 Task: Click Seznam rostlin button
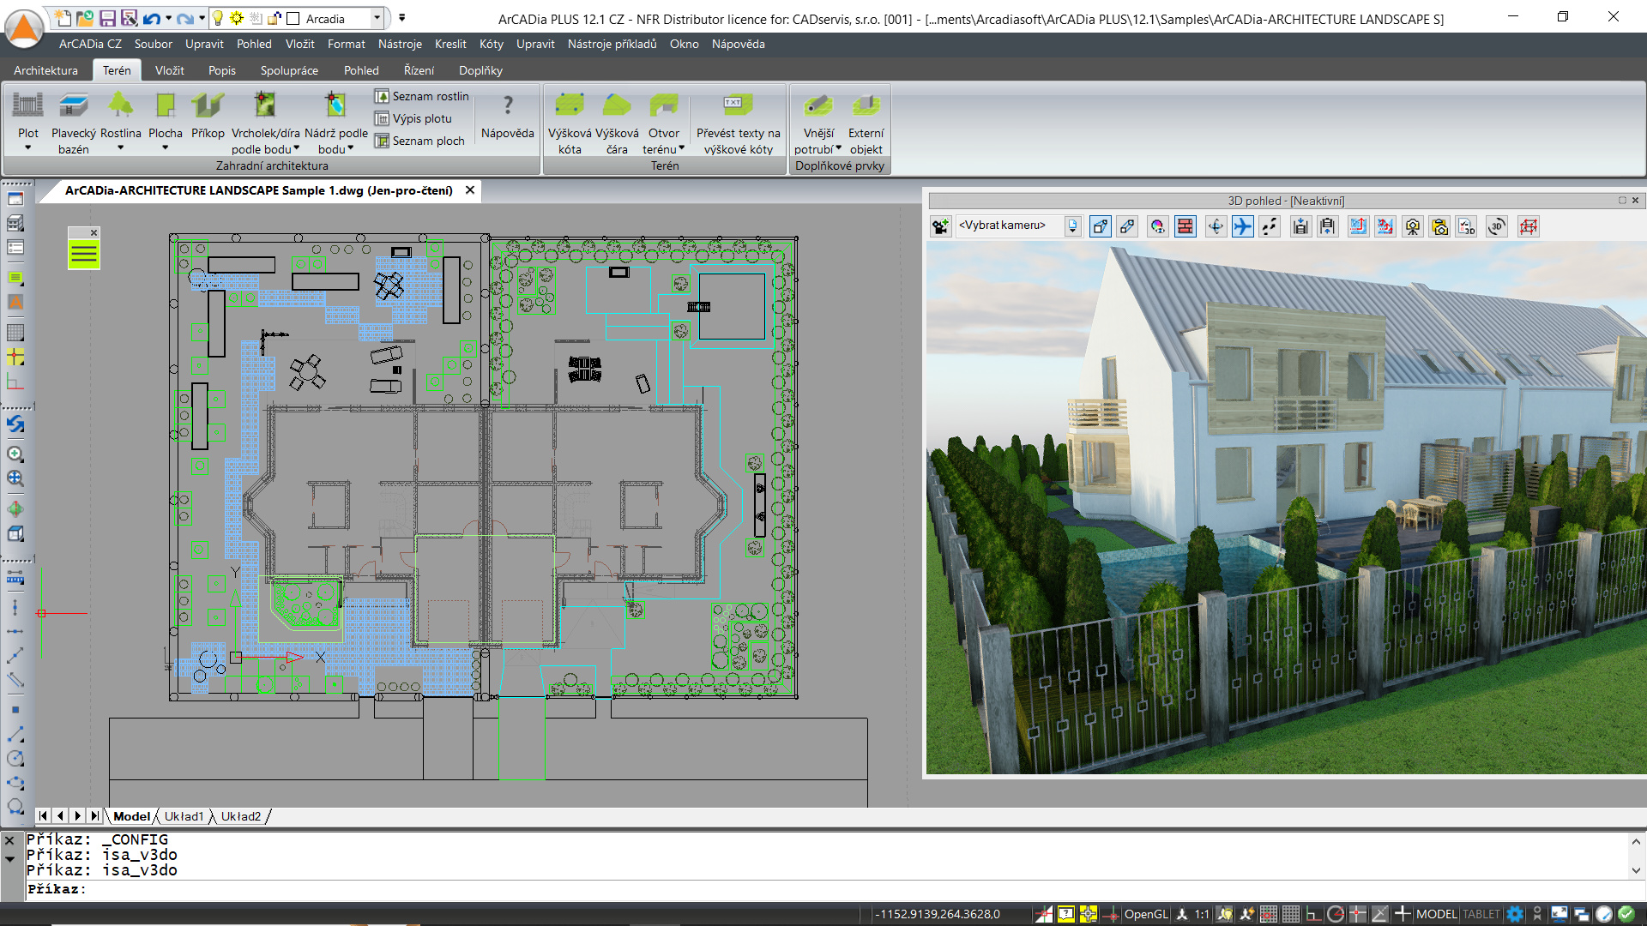point(421,96)
